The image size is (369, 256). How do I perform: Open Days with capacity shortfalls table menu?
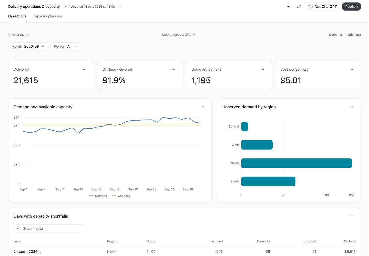point(351,216)
